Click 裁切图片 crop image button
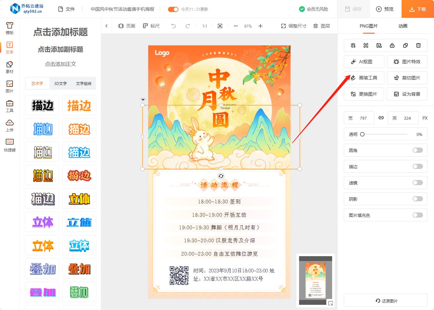Image resolution: width=434 pixels, height=310 pixels. (407, 78)
